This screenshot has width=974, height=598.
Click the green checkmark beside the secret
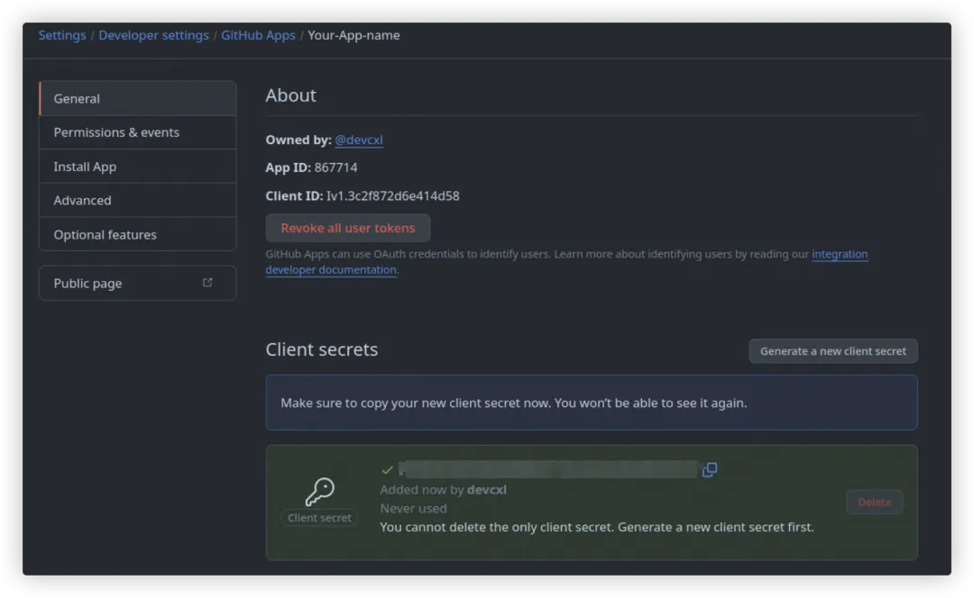[387, 469]
